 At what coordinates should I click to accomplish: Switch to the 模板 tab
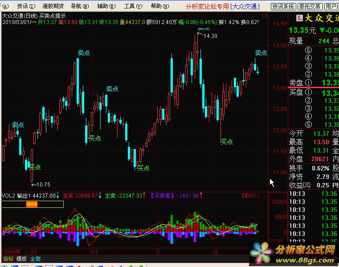[x=22, y=259]
